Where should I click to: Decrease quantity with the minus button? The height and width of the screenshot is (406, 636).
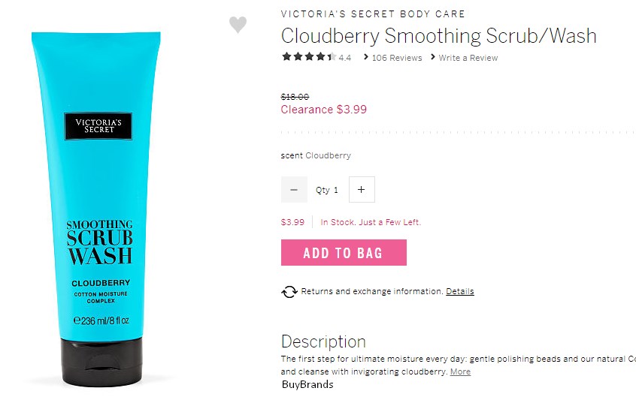(x=294, y=189)
